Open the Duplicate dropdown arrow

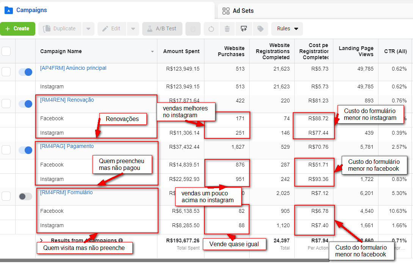(x=88, y=29)
